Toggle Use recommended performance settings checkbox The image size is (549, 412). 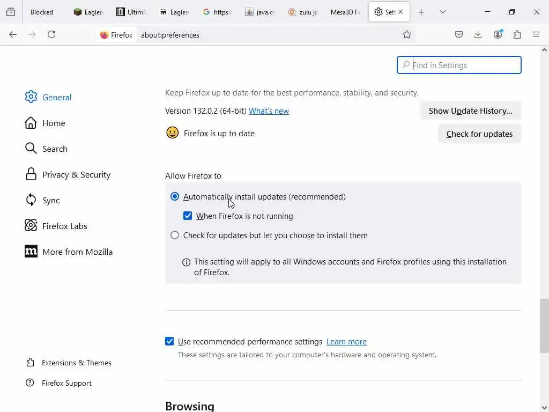169,342
